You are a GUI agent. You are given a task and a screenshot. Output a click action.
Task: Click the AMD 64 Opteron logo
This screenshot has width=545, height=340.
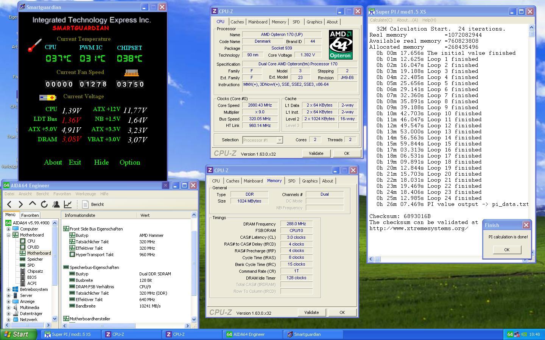click(340, 45)
